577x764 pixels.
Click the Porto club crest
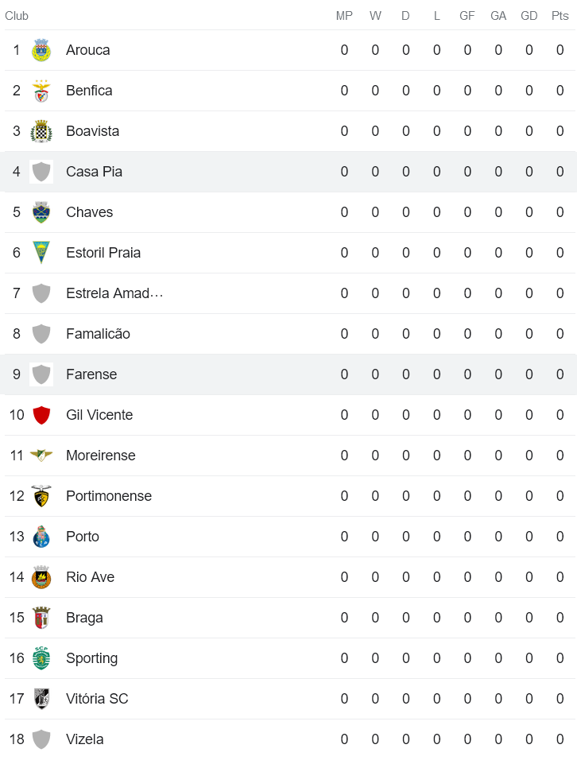[41, 537]
